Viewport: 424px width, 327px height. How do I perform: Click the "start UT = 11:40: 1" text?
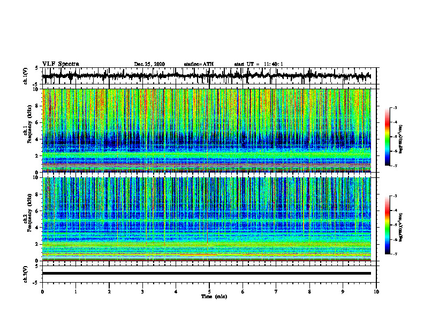click(x=259, y=64)
